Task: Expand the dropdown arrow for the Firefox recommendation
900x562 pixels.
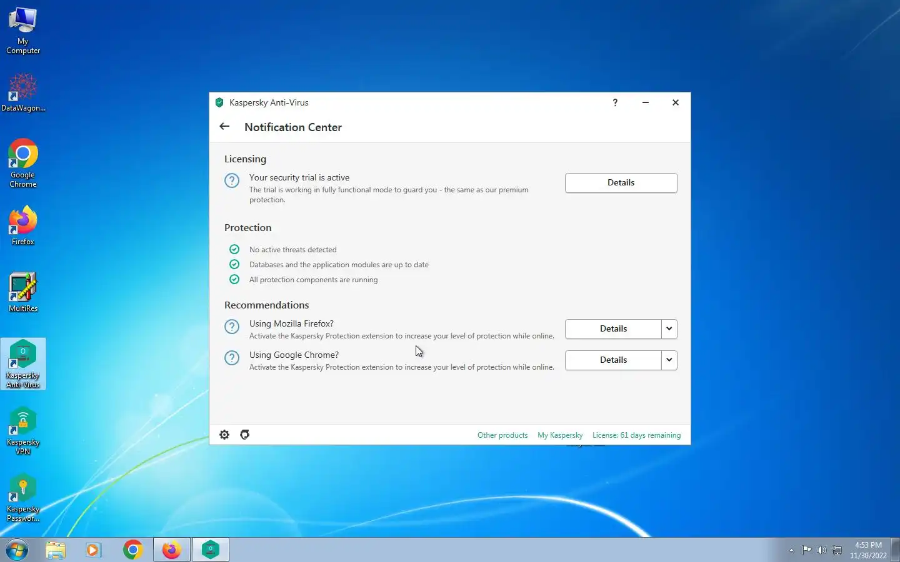Action: (x=669, y=329)
